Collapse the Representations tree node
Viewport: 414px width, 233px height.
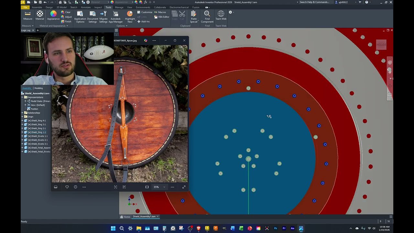[22, 97]
